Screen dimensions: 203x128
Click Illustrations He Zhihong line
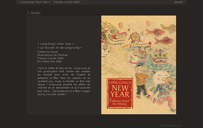[52, 55]
